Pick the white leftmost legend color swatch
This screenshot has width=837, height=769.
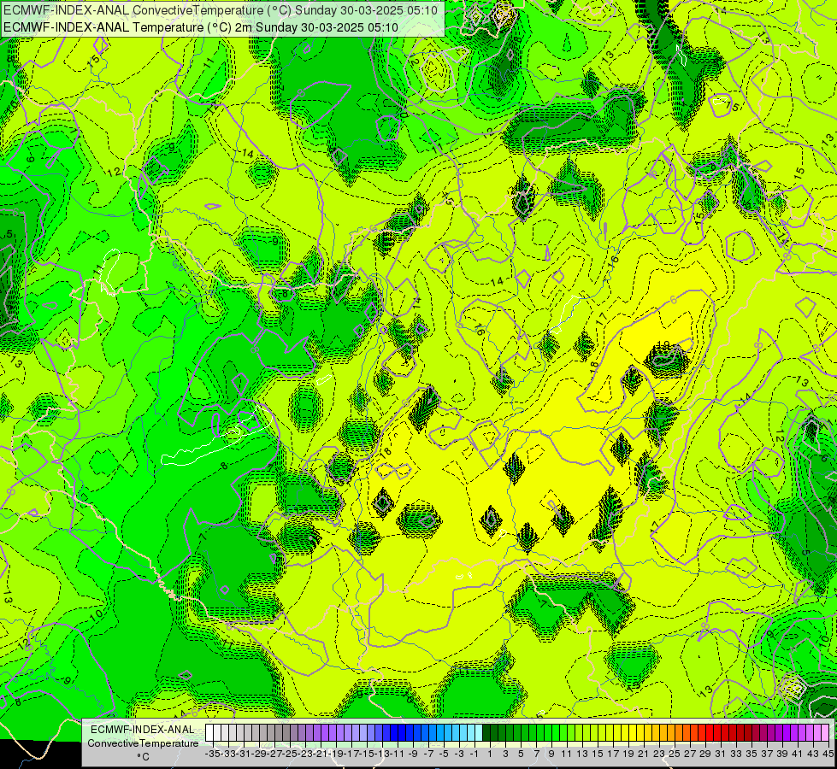(x=209, y=733)
